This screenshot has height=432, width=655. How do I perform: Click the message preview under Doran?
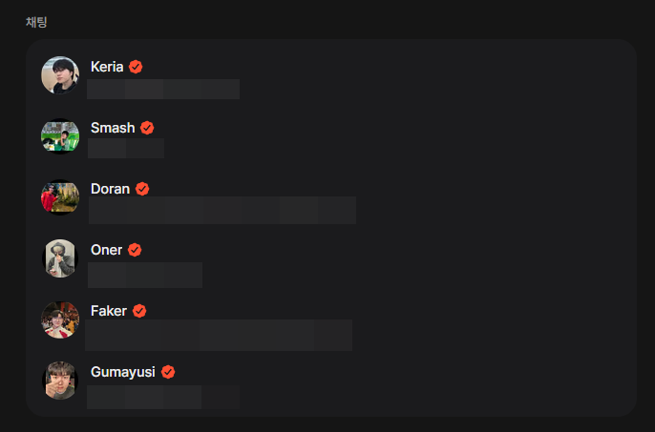coord(222,210)
